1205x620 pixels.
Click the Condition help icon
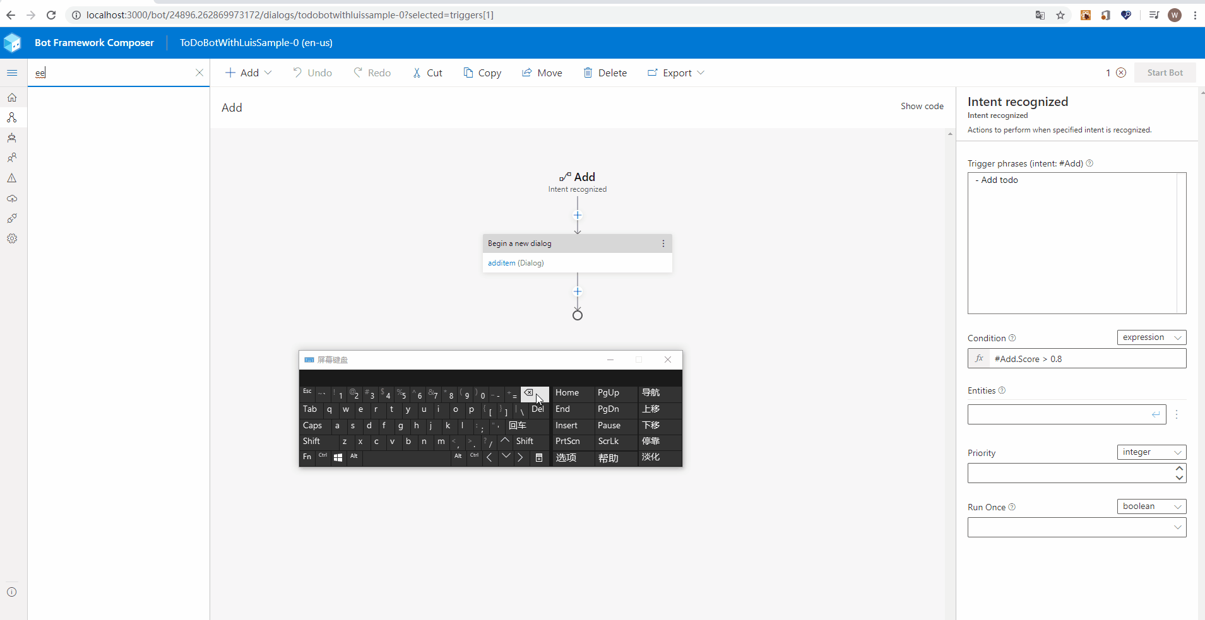point(1012,338)
